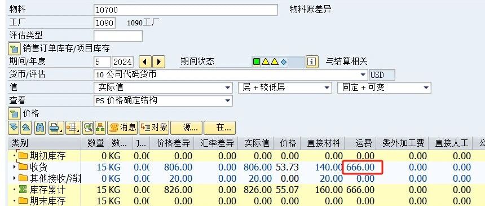Click the 期初库存 folder icon
This screenshot has height=206, width=485.
pyautogui.click(x=23, y=155)
